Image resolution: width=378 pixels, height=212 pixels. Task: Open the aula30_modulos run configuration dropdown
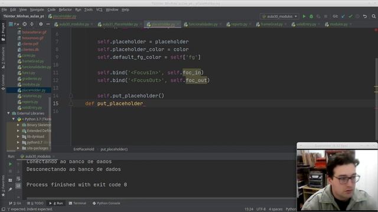tap(279, 16)
